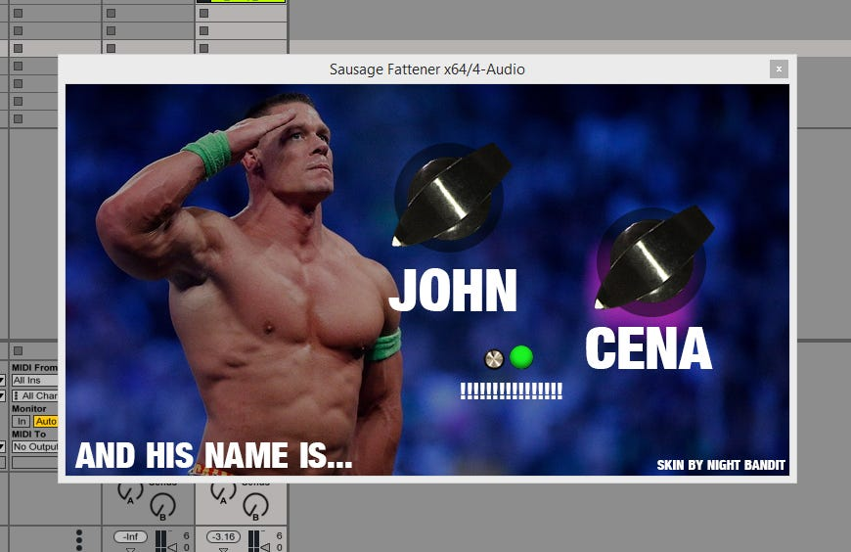Adjust the large CENA color knob

pyautogui.click(x=652, y=259)
